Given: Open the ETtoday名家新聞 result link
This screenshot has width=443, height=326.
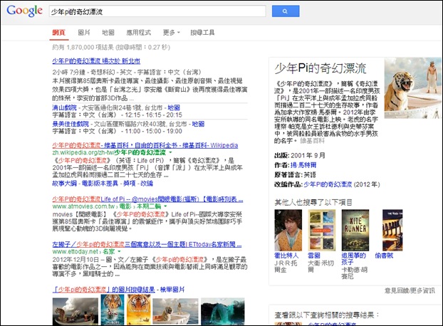Looking at the screenshot, I should tap(147, 244).
